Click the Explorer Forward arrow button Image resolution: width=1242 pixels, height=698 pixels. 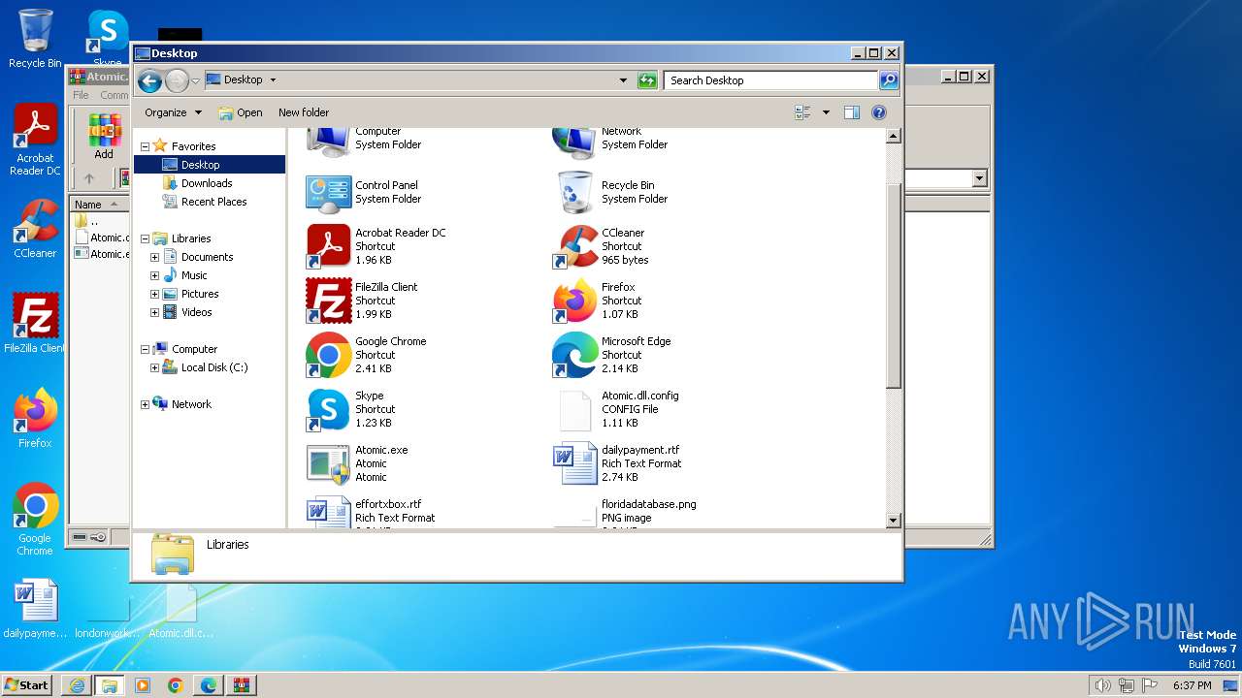[x=177, y=80]
